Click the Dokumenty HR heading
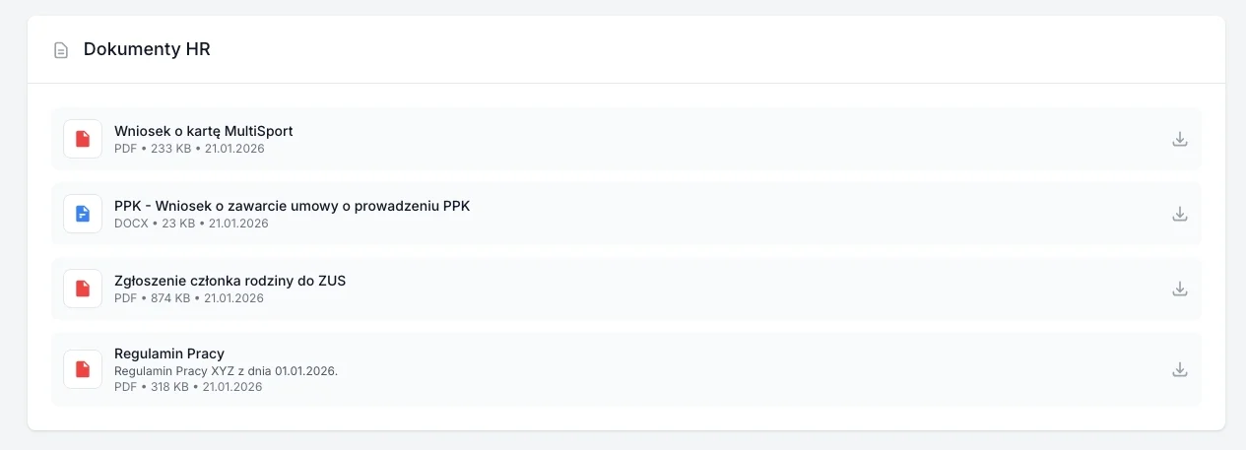 147,49
